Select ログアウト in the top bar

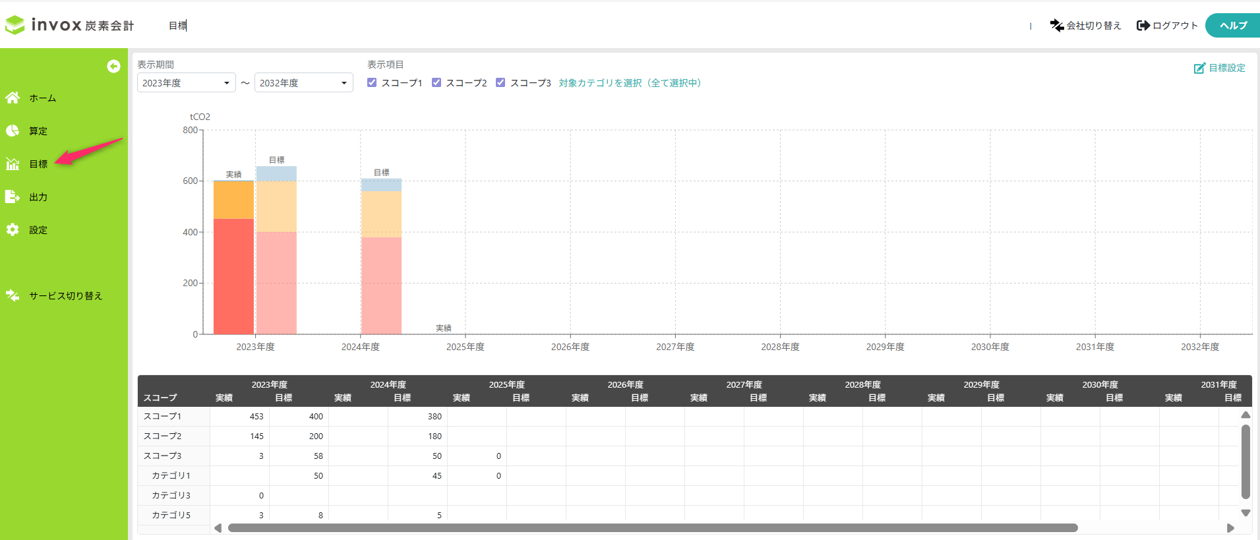[x=1167, y=25]
